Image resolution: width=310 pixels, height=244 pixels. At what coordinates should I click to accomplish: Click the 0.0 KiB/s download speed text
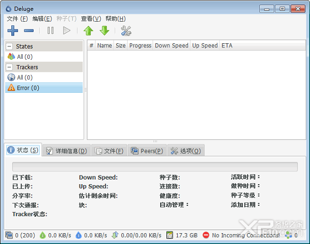click(59, 235)
